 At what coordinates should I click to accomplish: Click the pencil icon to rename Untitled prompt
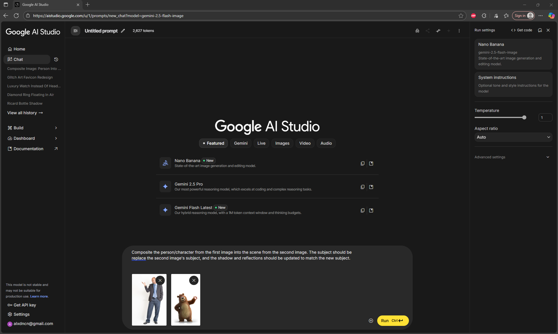(123, 31)
